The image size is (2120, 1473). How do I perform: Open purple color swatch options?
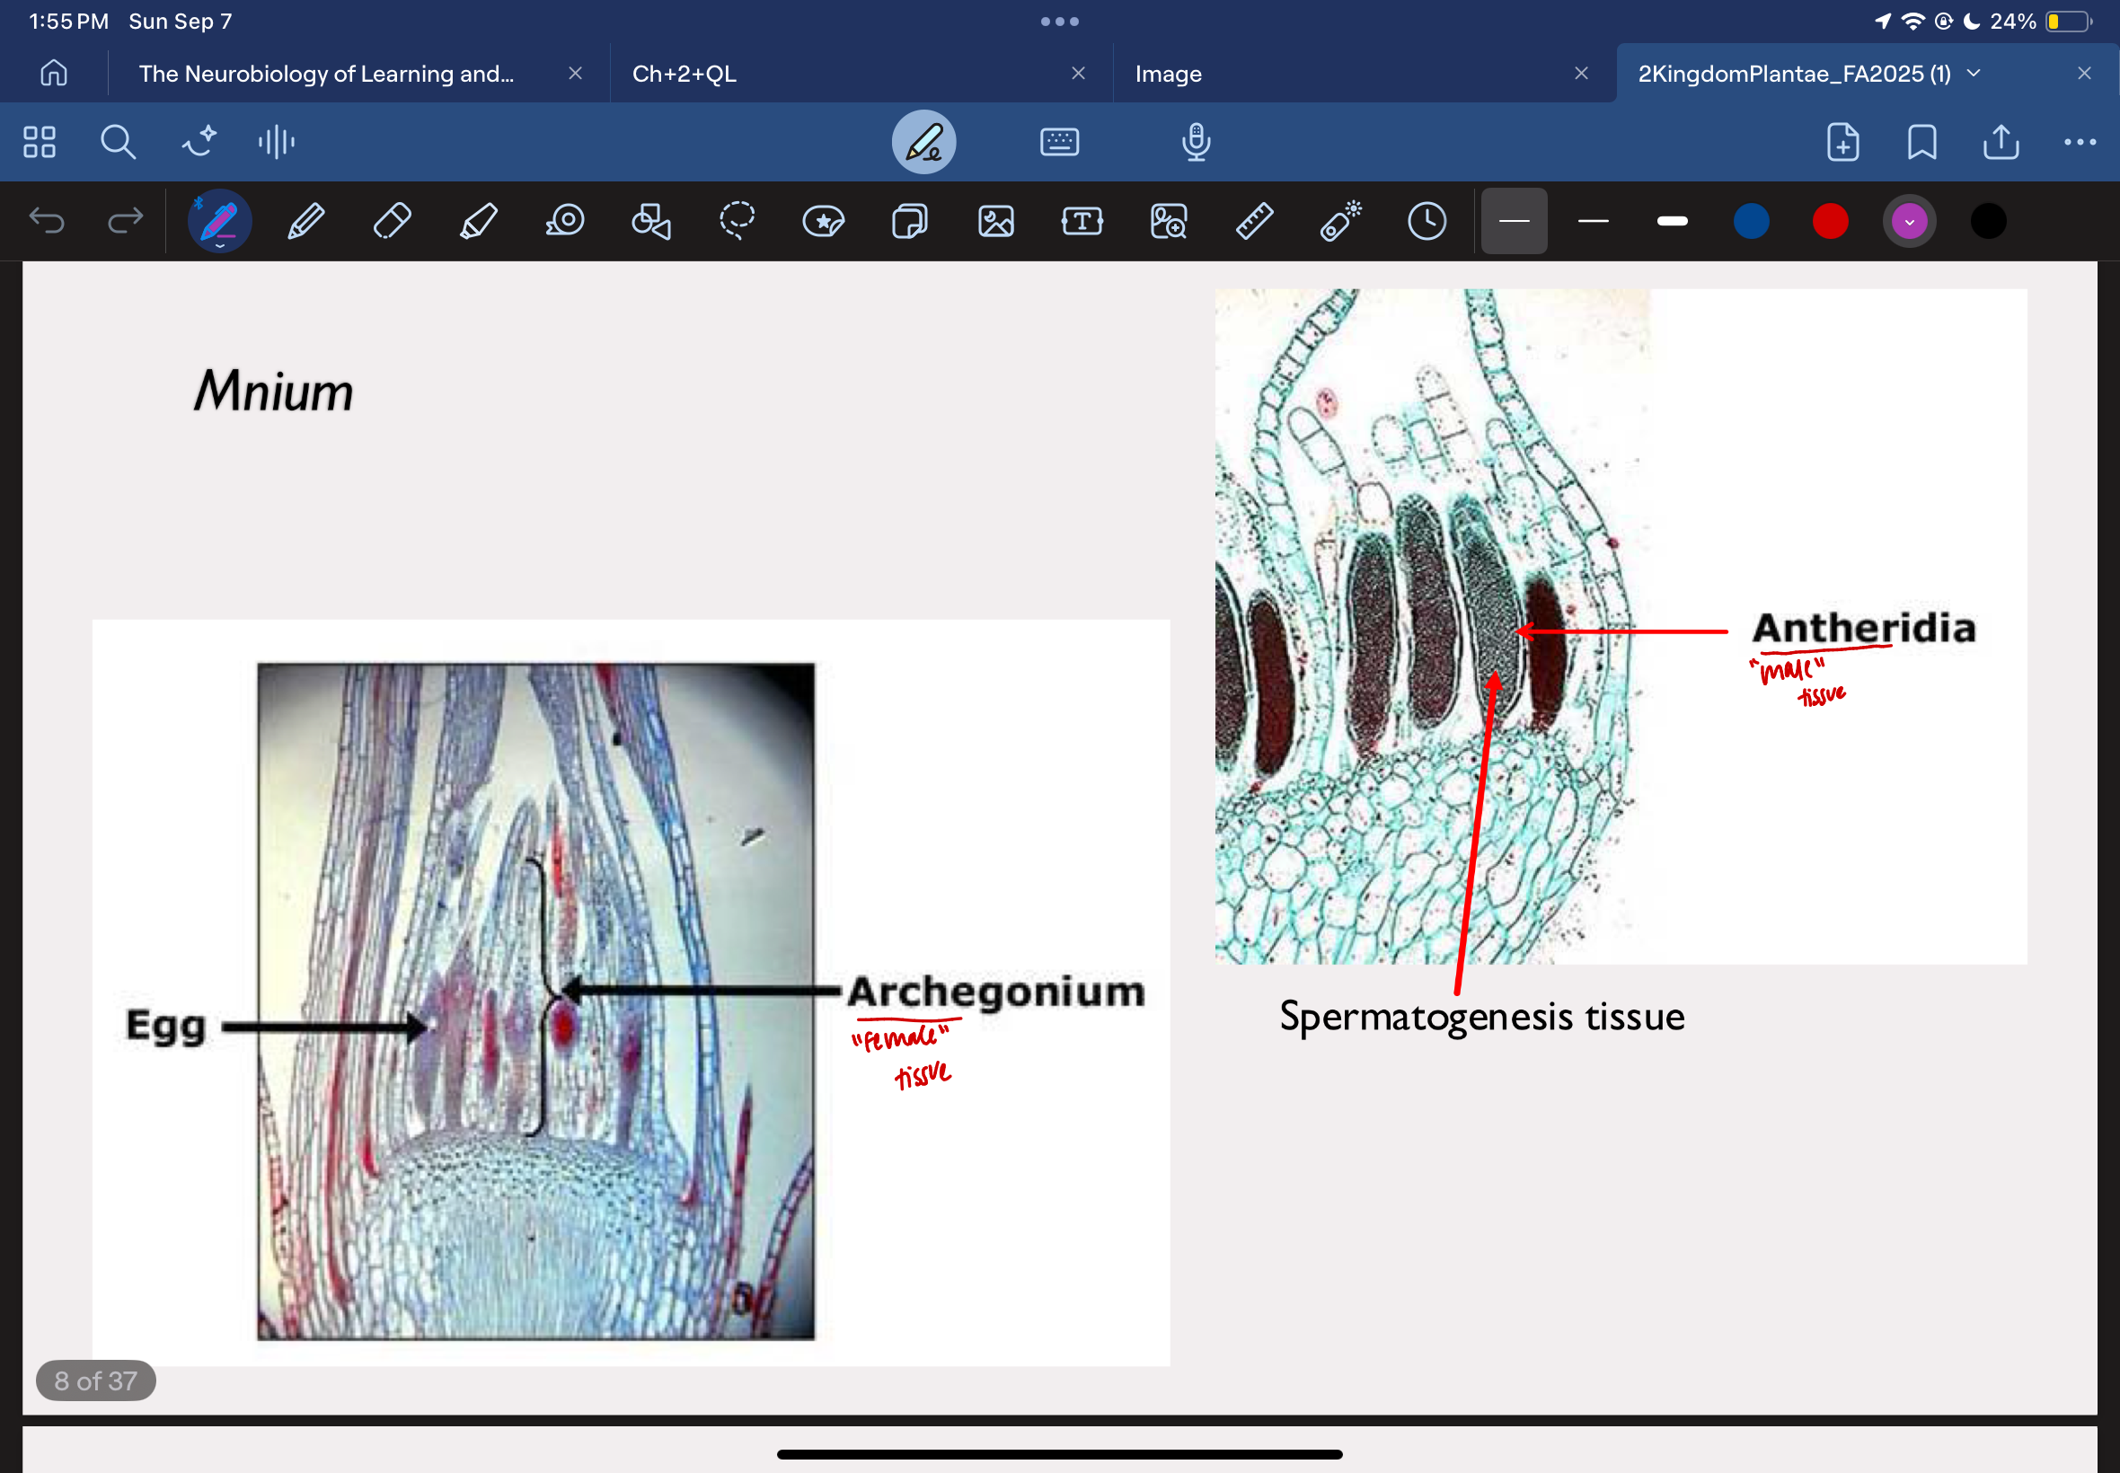click(1909, 222)
